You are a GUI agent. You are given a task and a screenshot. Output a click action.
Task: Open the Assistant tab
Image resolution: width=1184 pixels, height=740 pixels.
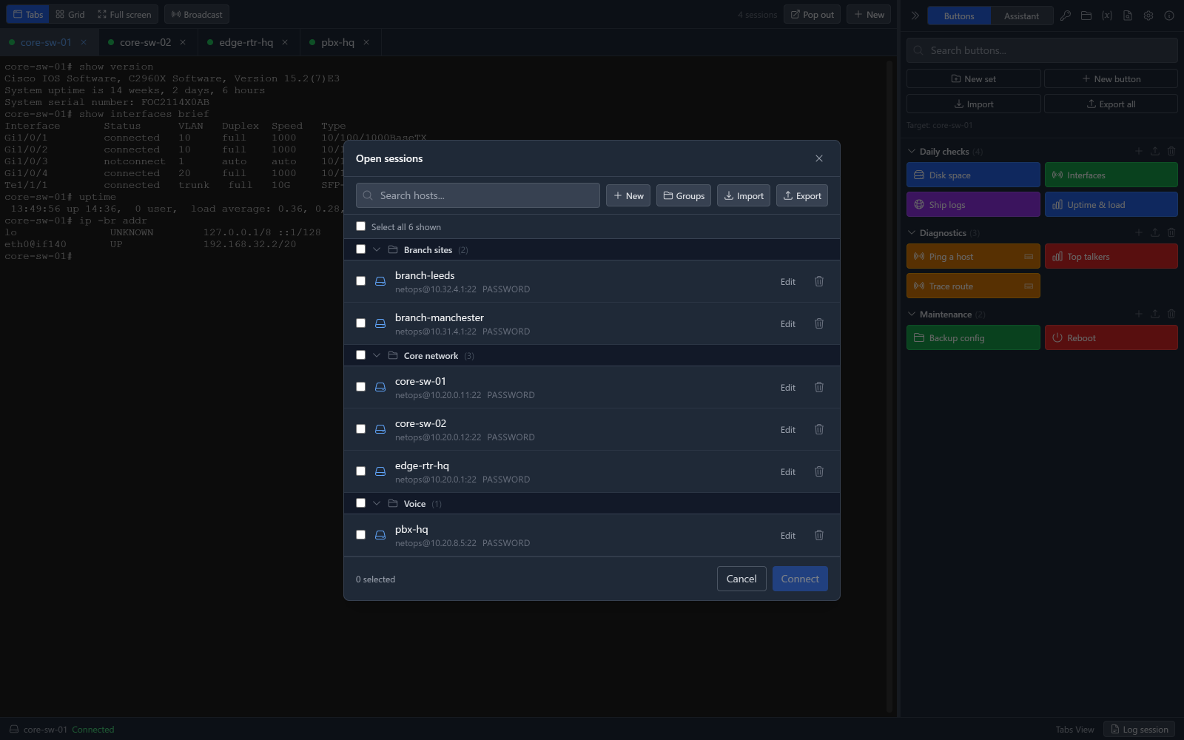(1021, 16)
